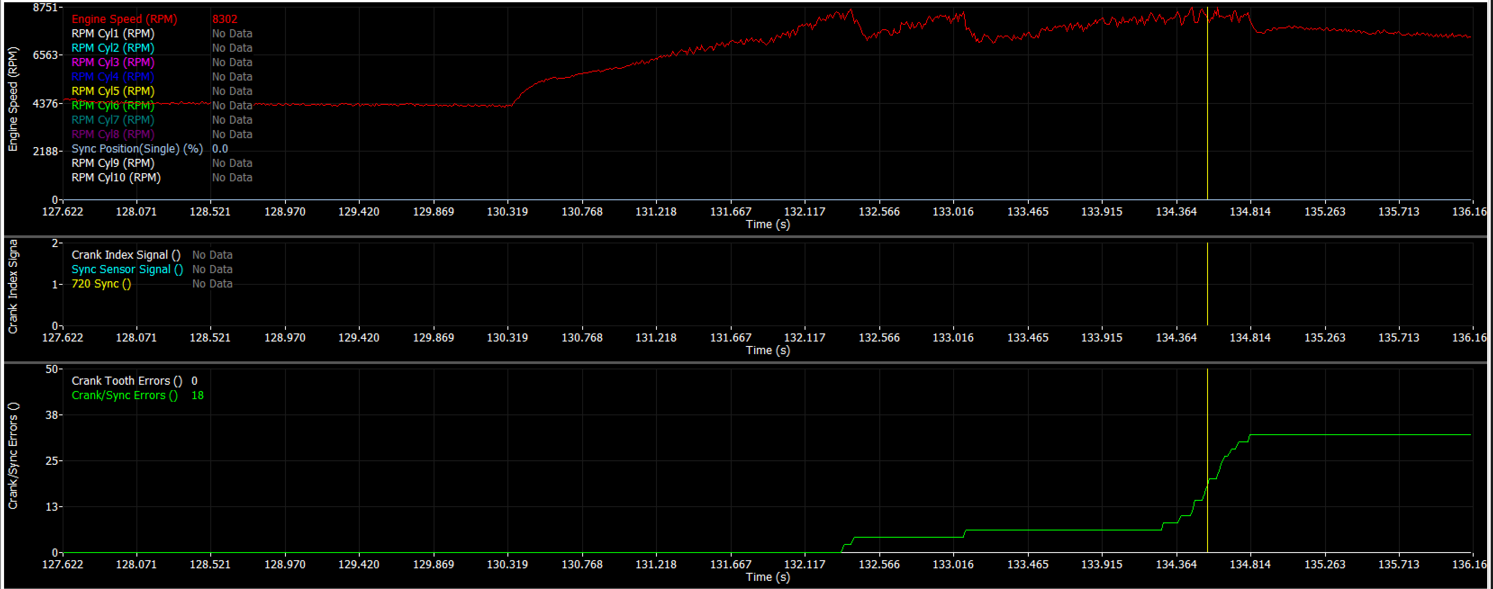Click the 130.319 time tick in the bottom graph

coord(507,564)
